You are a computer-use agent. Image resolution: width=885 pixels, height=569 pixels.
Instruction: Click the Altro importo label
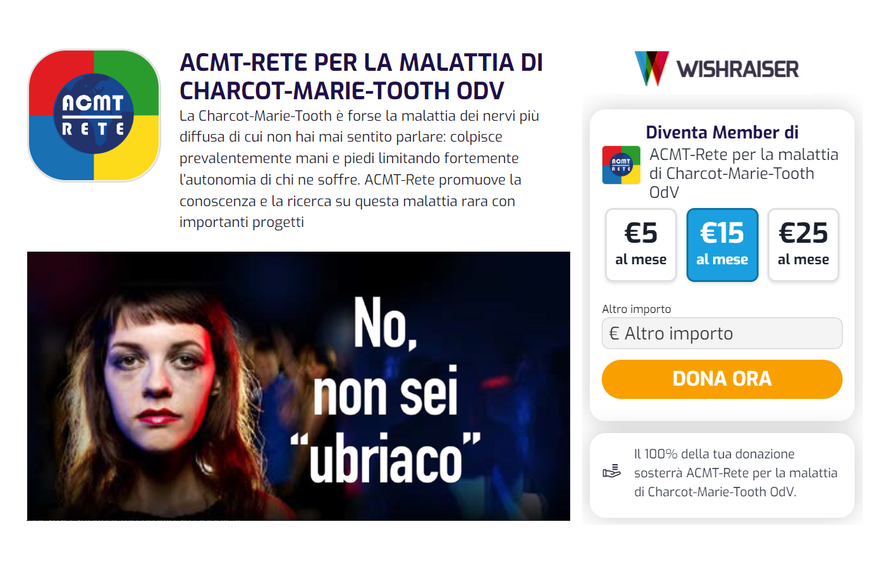pos(637,309)
